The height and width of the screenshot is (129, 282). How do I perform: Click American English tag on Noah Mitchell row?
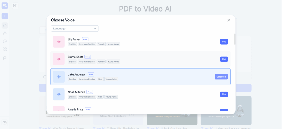click(87, 97)
